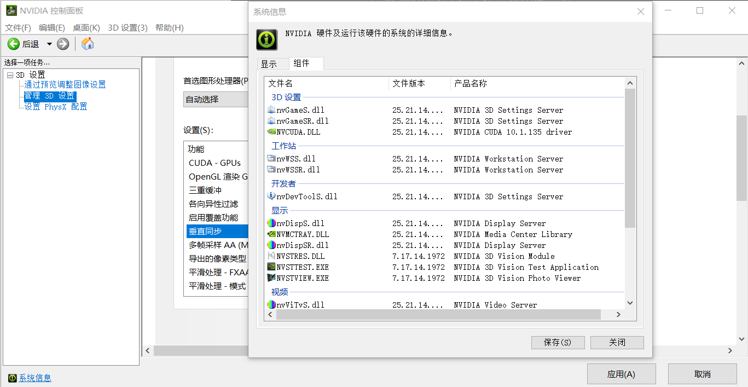The image size is (748, 387).
Task: Click component list scroll down arrow
Action: point(630,303)
